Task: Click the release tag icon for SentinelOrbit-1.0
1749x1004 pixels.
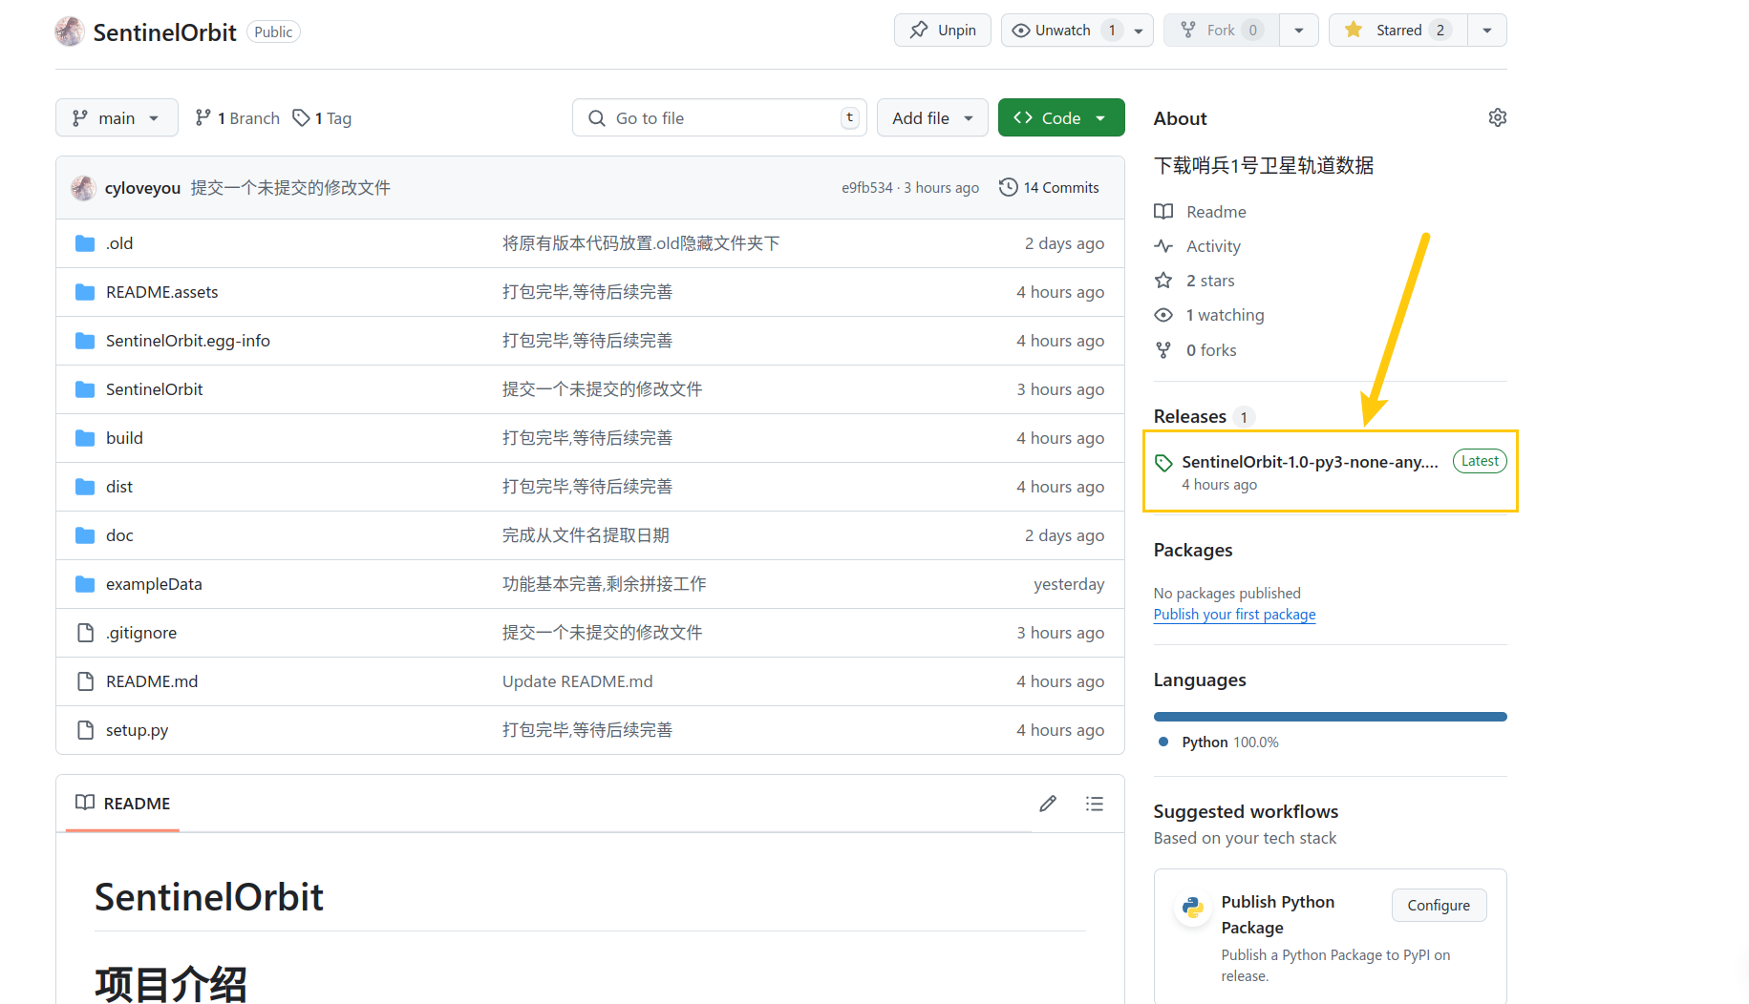Action: click(1163, 463)
